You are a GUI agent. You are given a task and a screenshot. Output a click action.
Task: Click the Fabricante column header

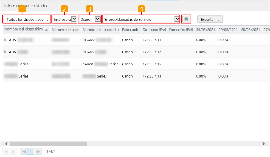(130, 30)
